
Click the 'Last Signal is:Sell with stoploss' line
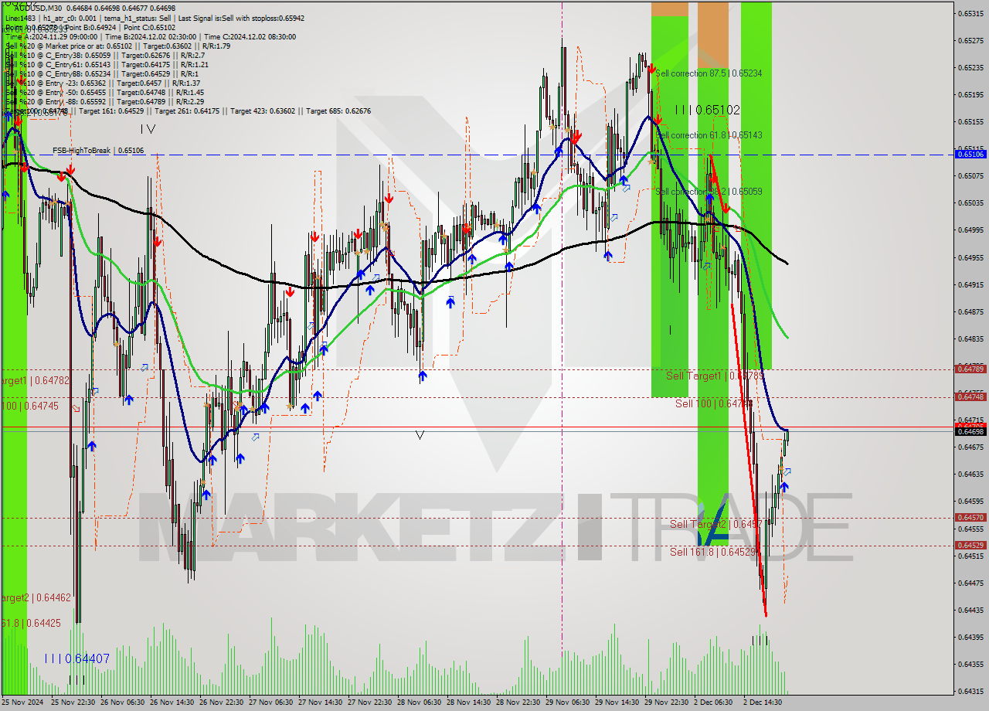click(240, 18)
